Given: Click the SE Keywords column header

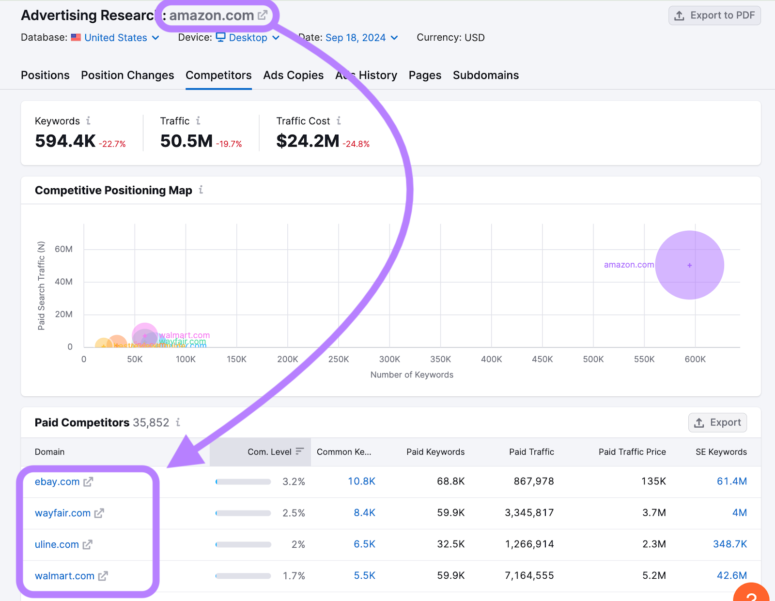Looking at the screenshot, I should [x=721, y=451].
